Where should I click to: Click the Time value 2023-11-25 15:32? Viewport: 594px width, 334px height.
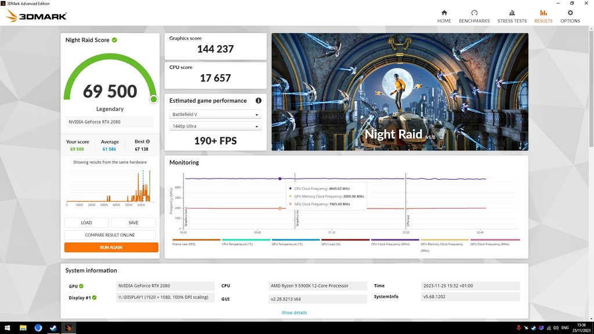pos(470,286)
